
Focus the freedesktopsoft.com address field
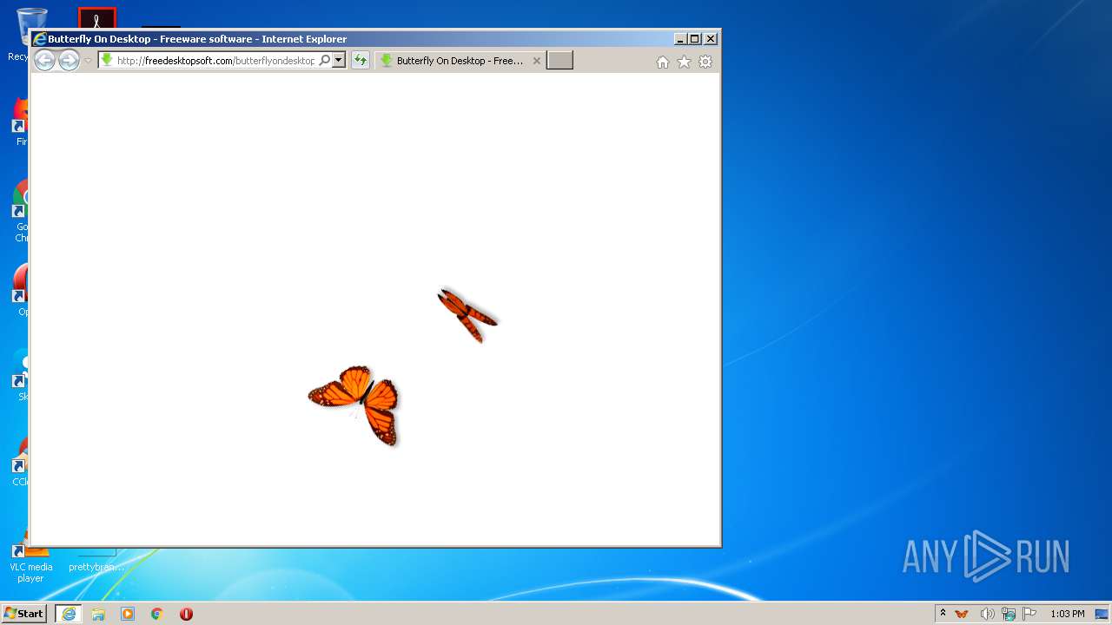point(215,61)
